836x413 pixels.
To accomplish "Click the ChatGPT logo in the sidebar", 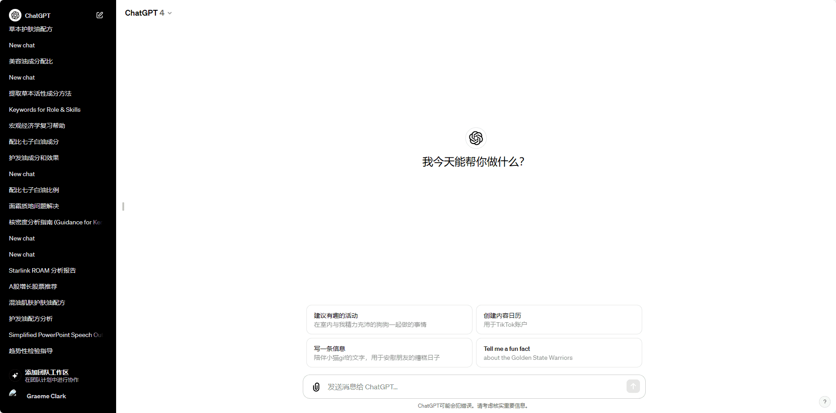I will pyautogui.click(x=15, y=15).
